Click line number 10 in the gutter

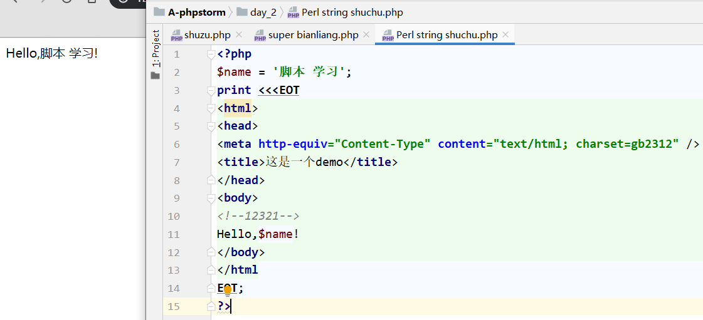click(x=173, y=217)
